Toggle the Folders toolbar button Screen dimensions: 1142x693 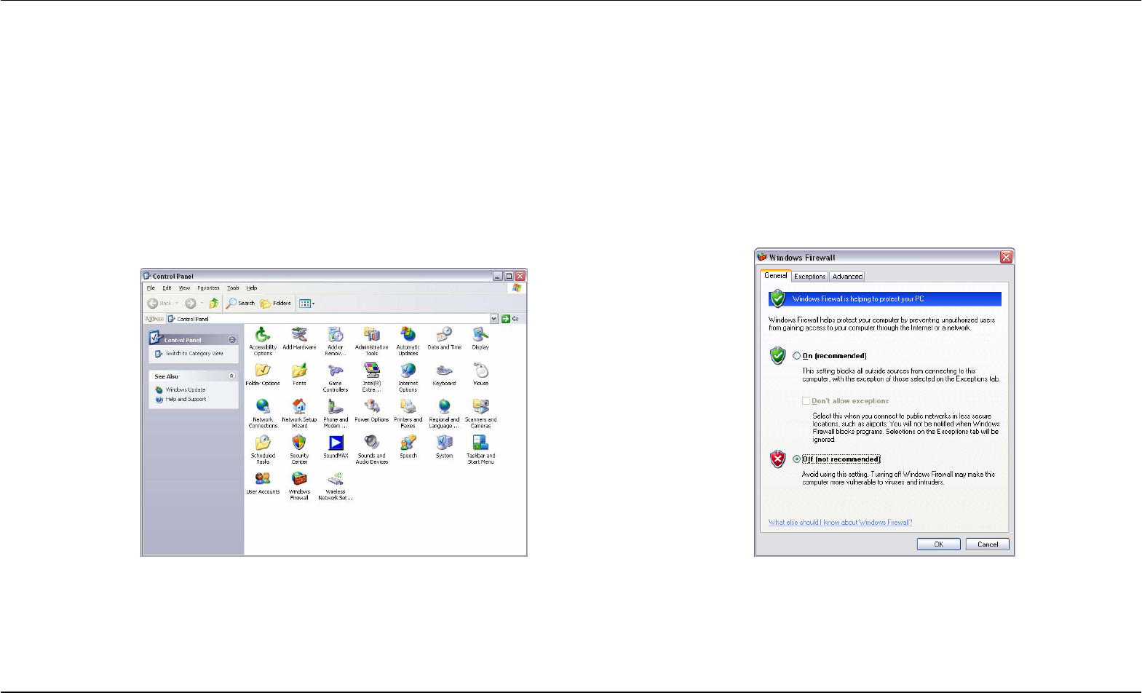[276, 304]
